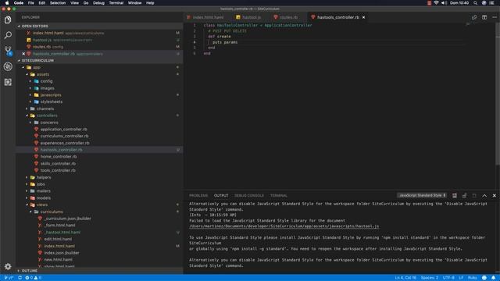
Task: Open index.json.jbuilder in the file tree
Action: (x=62, y=253)
